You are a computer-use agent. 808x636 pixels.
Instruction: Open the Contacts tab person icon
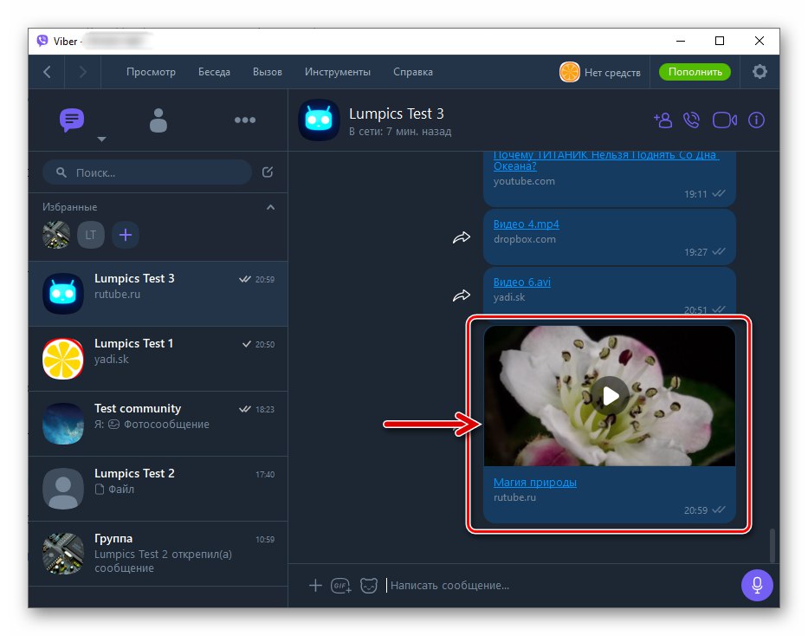point(158,120)
